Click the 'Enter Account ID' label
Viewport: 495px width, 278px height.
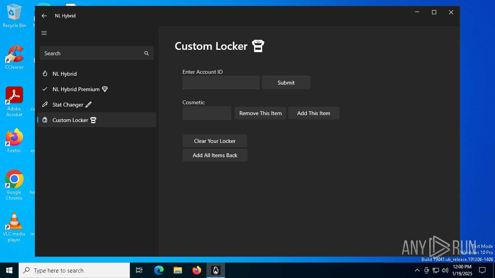click(x=203, y=72)
